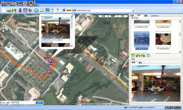Select the PC190222.JPG thumbnail
The image size is (183, 110).
tap(163, 23)
